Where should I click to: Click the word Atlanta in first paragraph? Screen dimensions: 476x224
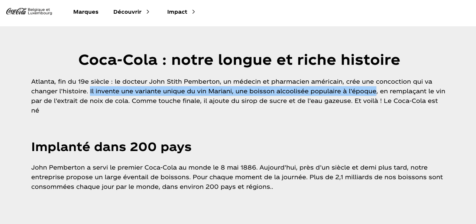[43, 81]
